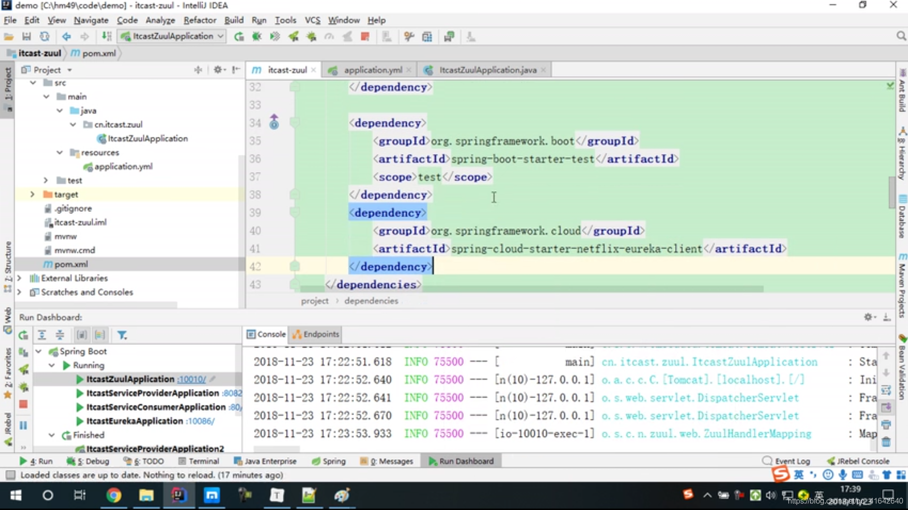Open Terminal tool window button
908x510 pixels.
(199, 461)
